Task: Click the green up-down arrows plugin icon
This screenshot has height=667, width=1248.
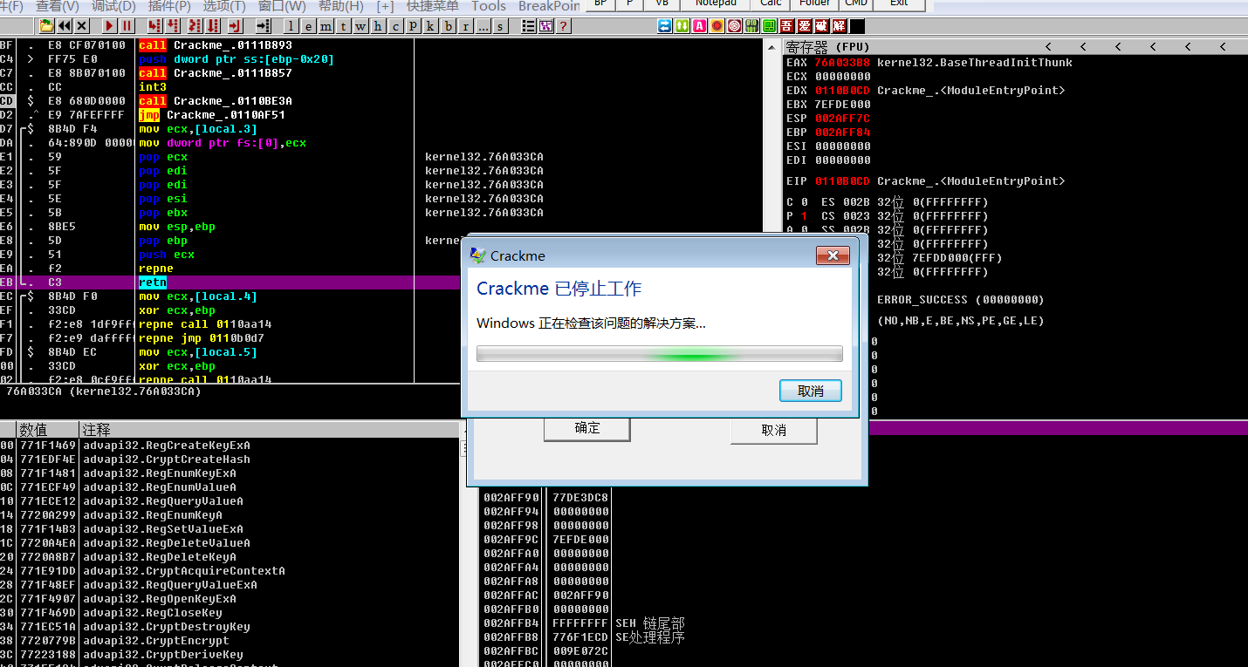Action: pyautogui.click(x=682, y=26)
